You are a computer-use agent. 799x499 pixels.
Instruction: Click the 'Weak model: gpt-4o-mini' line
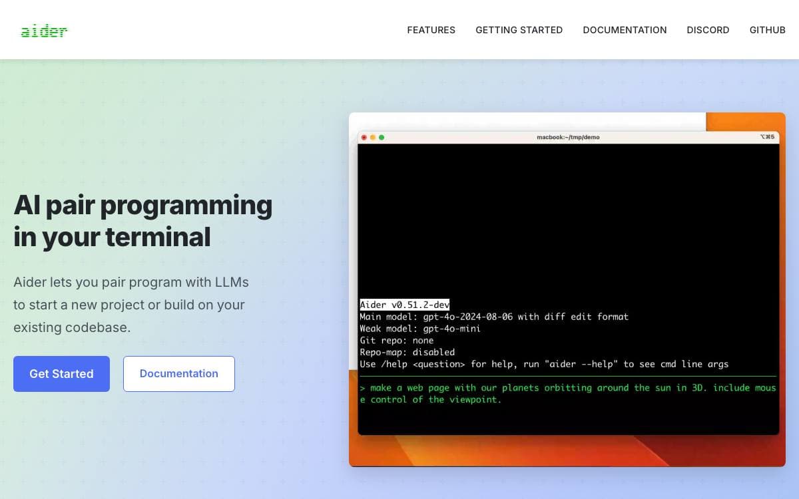[420, 329]
